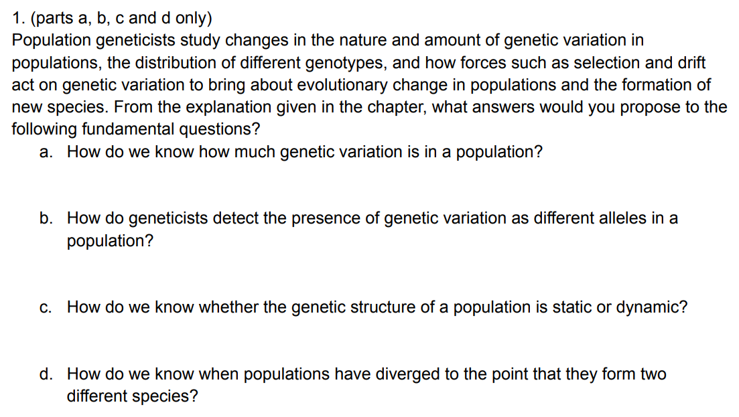The image size is (739, 417).
Task: Click the question line beginning "How do geneticists detect"
Action: click(372, 218)
